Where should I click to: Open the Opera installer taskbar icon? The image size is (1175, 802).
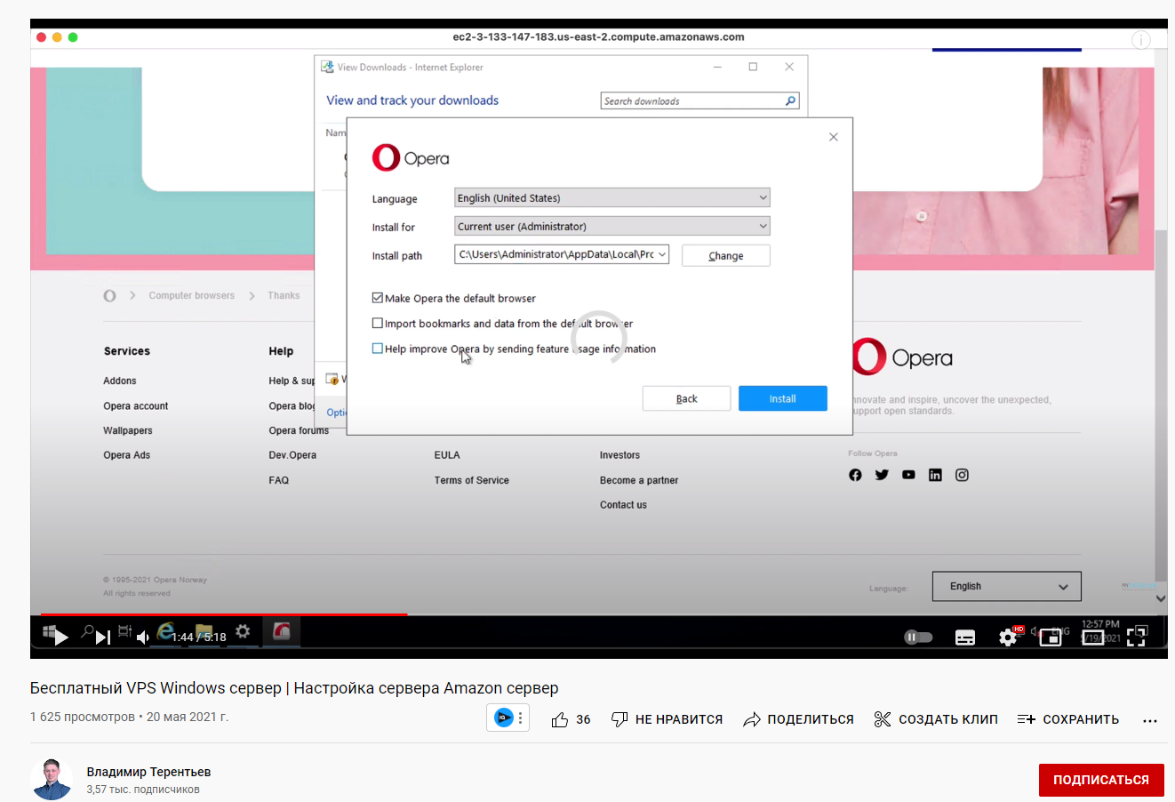tap(282, 631)
